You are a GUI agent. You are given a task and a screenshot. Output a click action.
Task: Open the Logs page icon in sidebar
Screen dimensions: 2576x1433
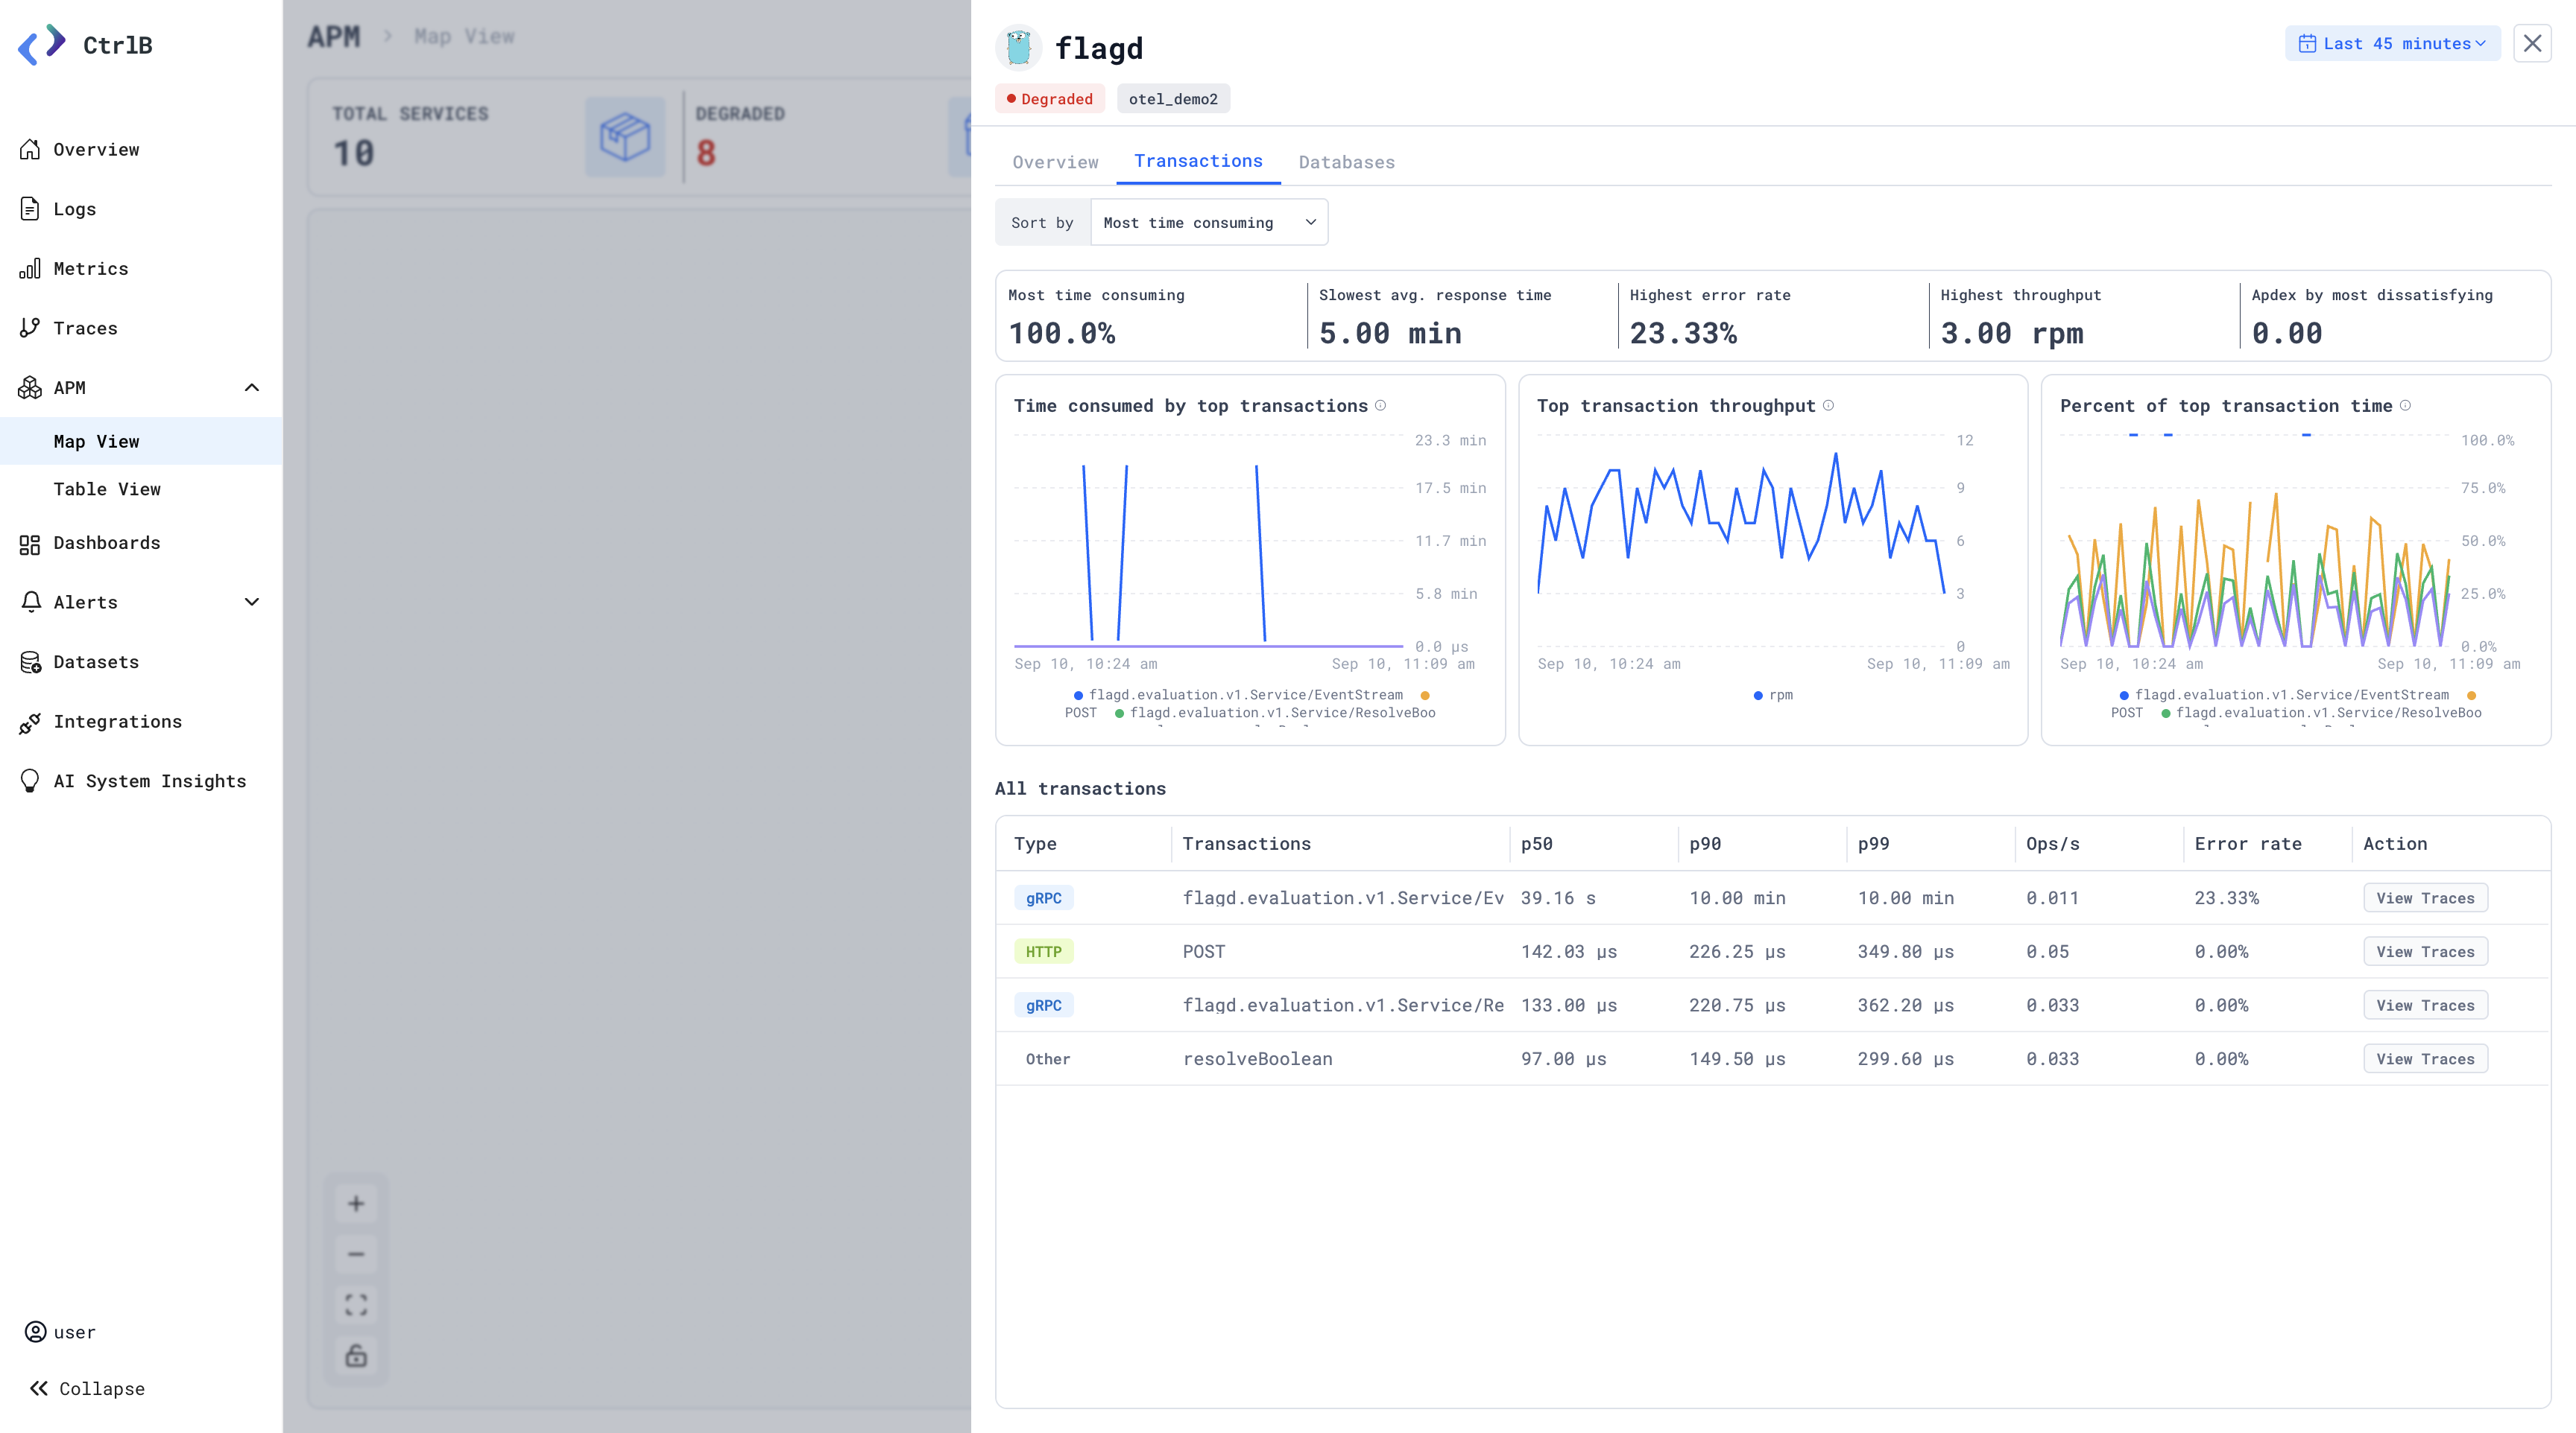[30, 209]
